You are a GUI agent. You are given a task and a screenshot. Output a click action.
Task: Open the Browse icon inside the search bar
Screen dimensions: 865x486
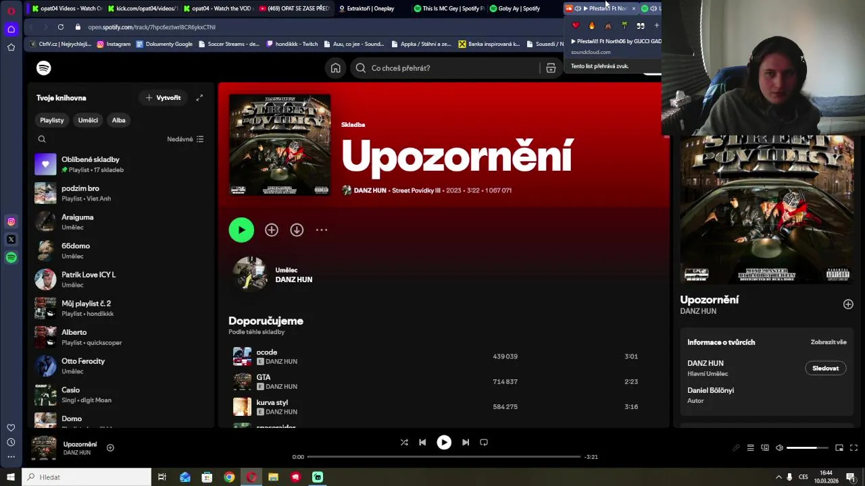click(551, 68)
